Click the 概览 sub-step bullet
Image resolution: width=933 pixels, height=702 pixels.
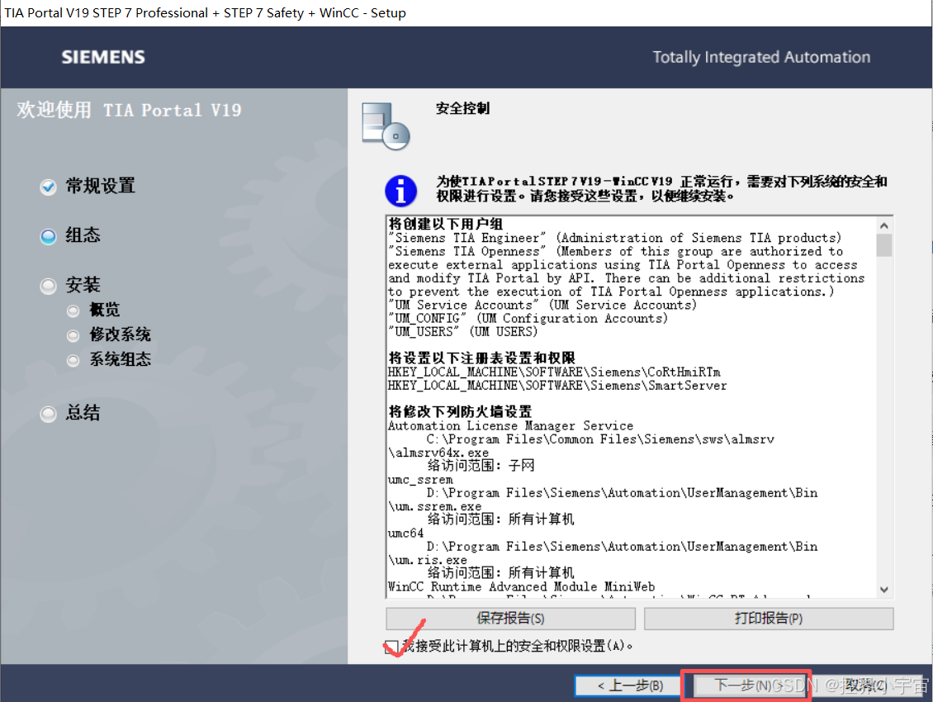(x=73, y=311)
